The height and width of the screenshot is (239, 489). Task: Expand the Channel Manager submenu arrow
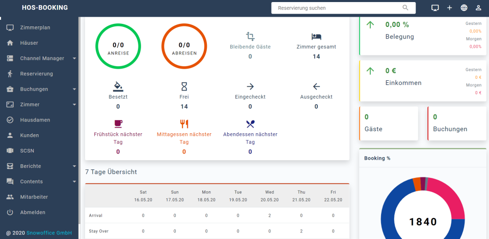74,58
